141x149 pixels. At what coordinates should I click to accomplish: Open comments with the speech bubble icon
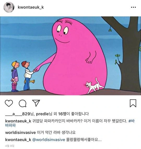click(22, 103)
